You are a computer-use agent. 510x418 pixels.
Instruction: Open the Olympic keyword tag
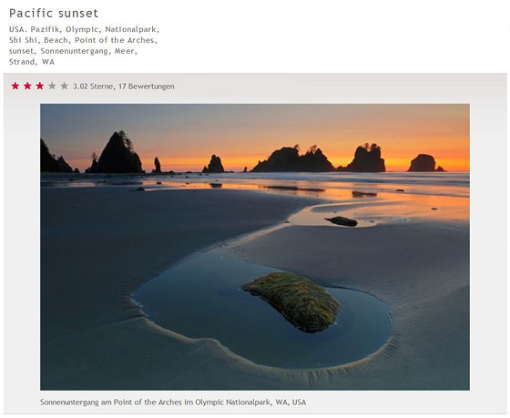point(82,30)
